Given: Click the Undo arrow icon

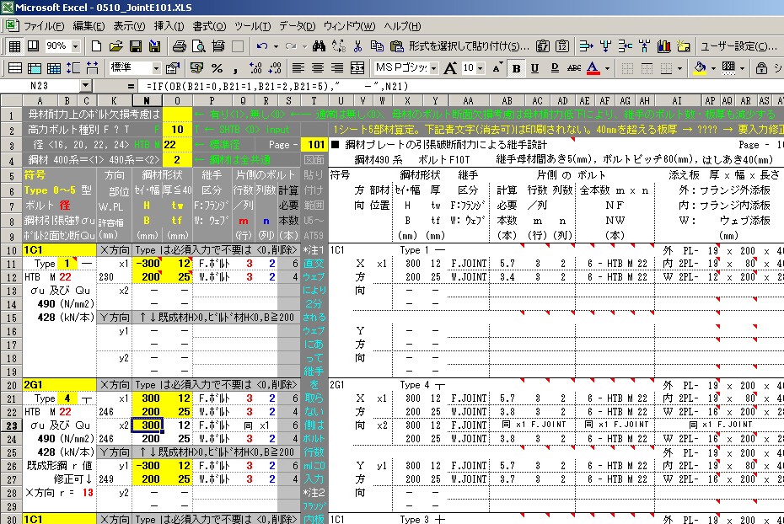Looking at the screenshot, I should point(261,46).
